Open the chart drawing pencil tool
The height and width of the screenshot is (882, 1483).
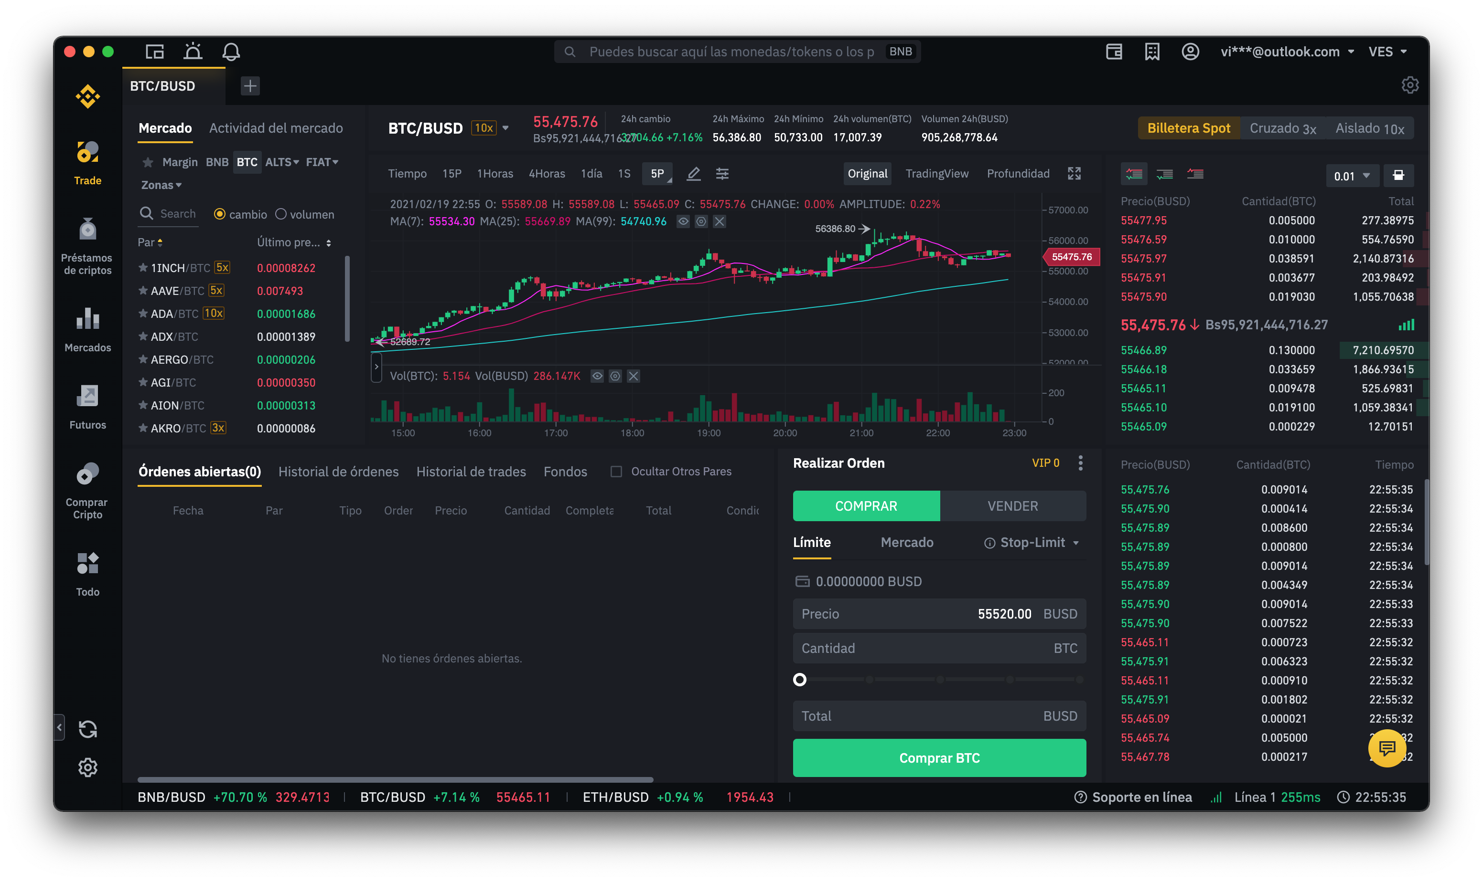pyautogui.click(x=693, y=174)
